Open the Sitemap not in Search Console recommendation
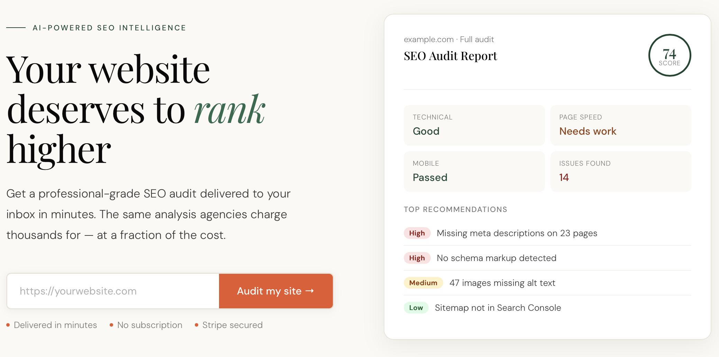Viewport: 719px width, 357px height. [x=498, y=308]
